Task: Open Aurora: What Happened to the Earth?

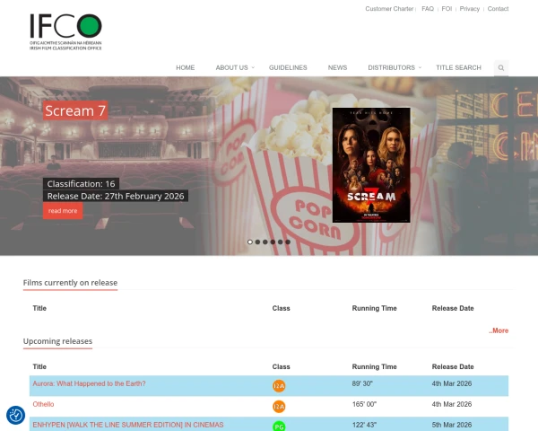Action: [x=89, y=383]
